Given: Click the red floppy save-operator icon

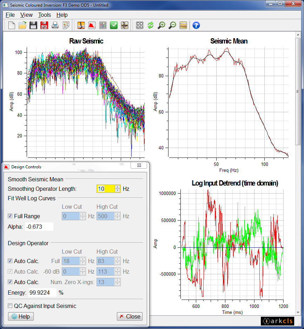Looking at the screenshot, I should (x=44, y=25).
